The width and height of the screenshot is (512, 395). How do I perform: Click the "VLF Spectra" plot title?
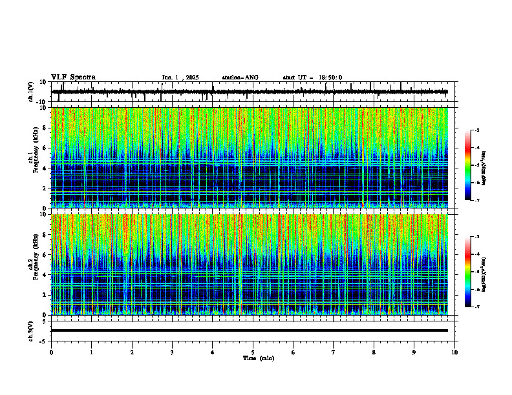(x=74, y=77)
